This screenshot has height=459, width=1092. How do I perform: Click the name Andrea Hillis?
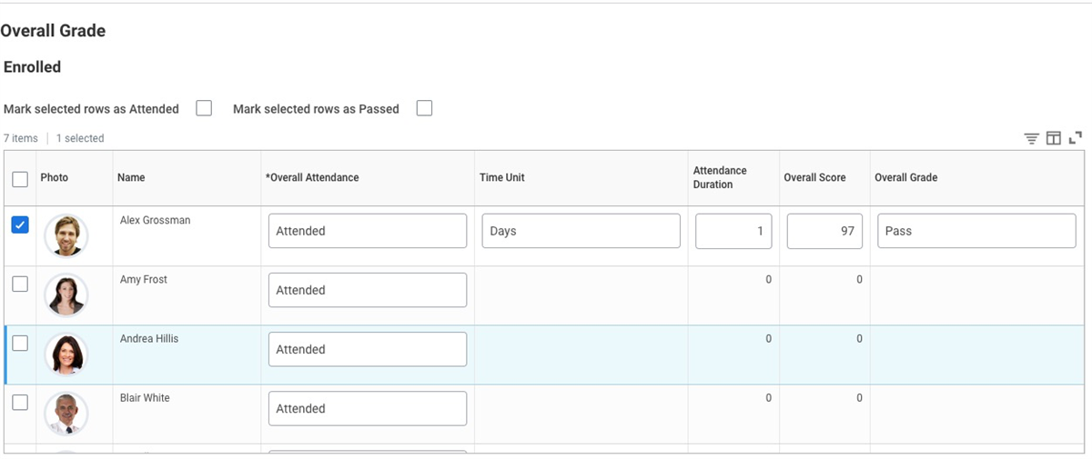149,338
